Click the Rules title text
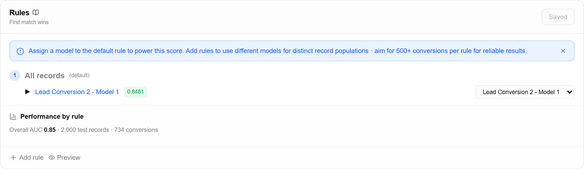The width and height of the screenshot is (584, 169). point(20,13)
